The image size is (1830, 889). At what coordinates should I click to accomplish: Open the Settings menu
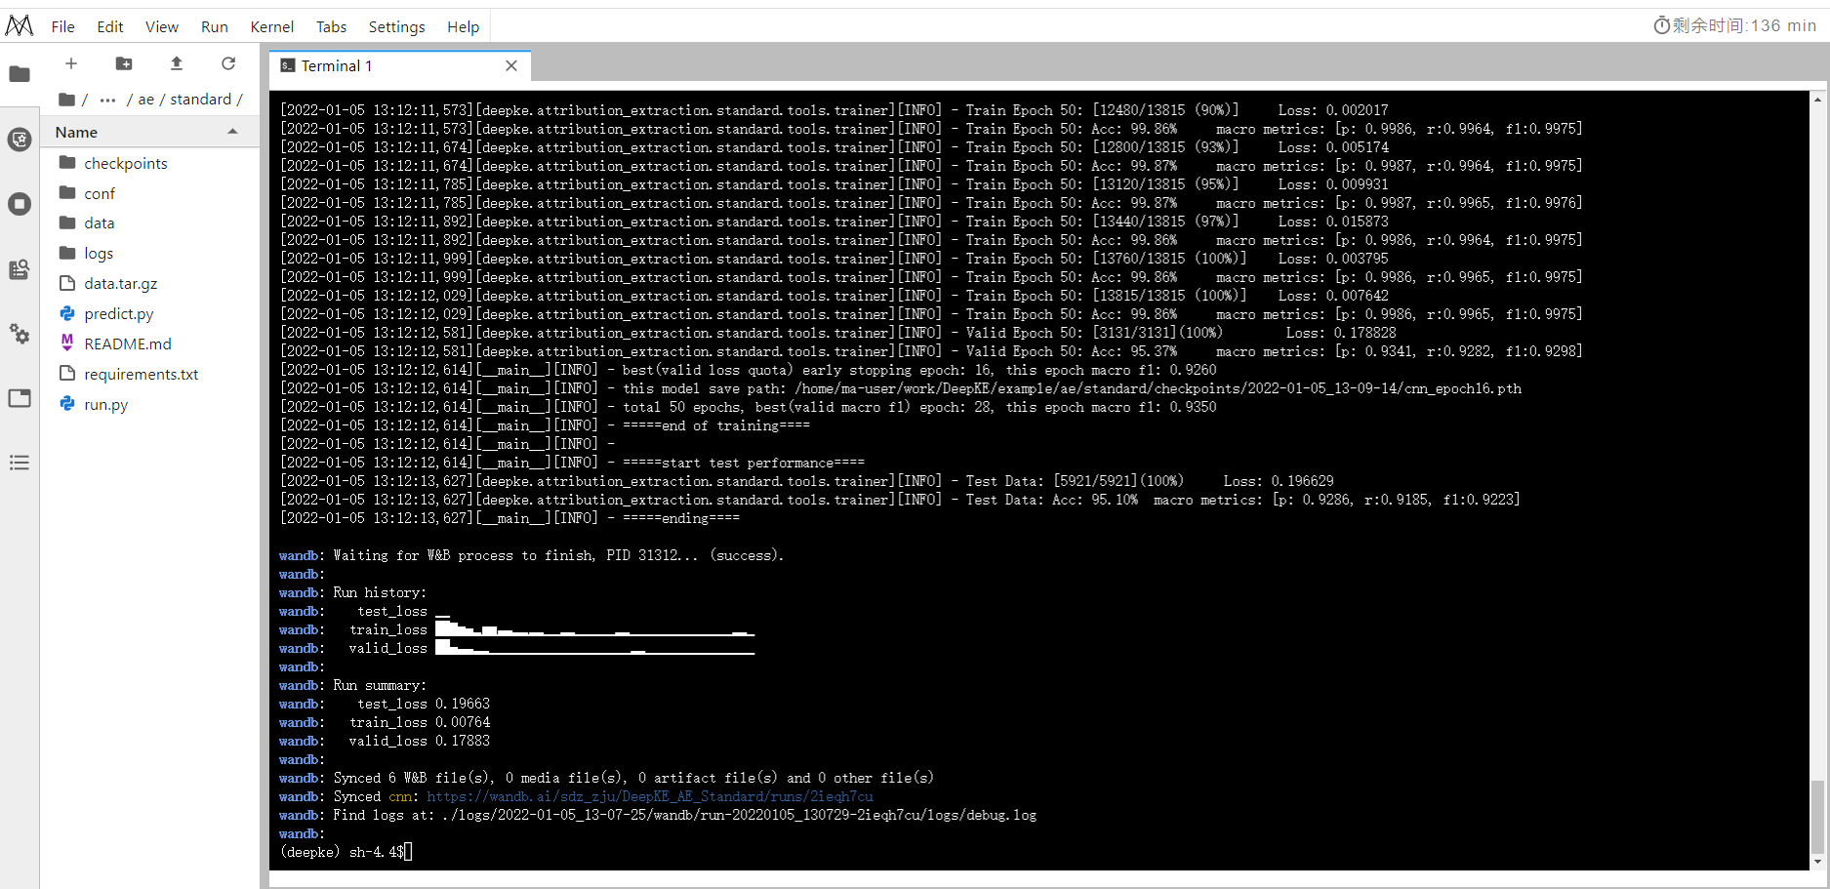[x=396, y=26]
